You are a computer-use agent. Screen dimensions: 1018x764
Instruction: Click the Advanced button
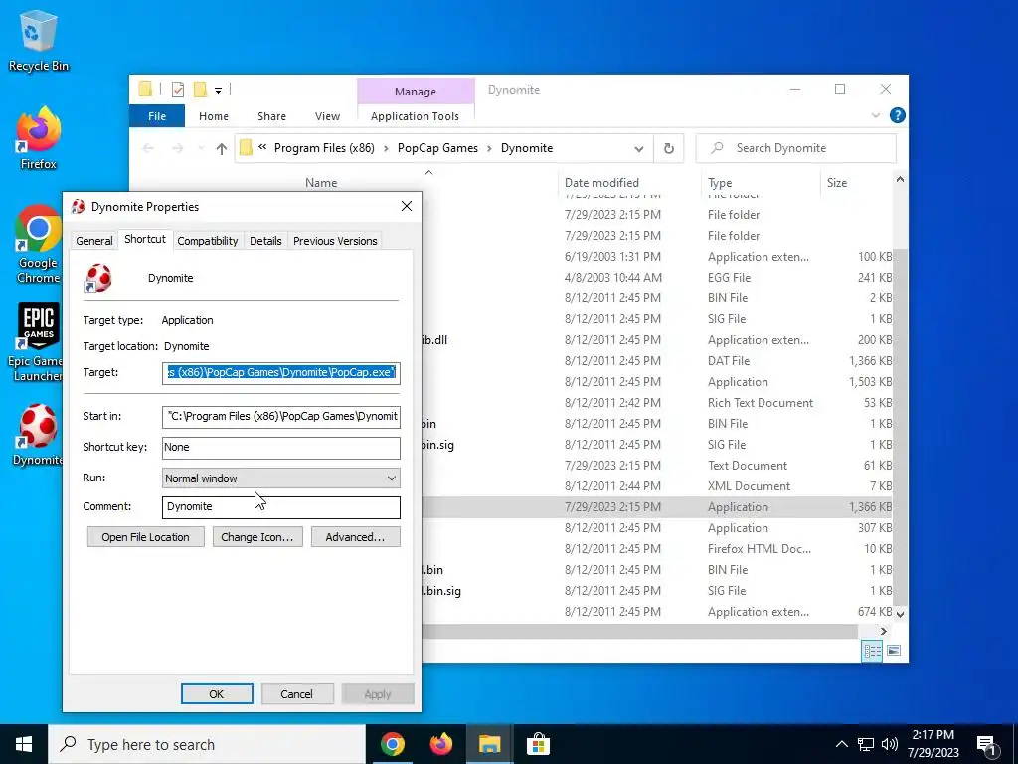(x=355, y=537)
